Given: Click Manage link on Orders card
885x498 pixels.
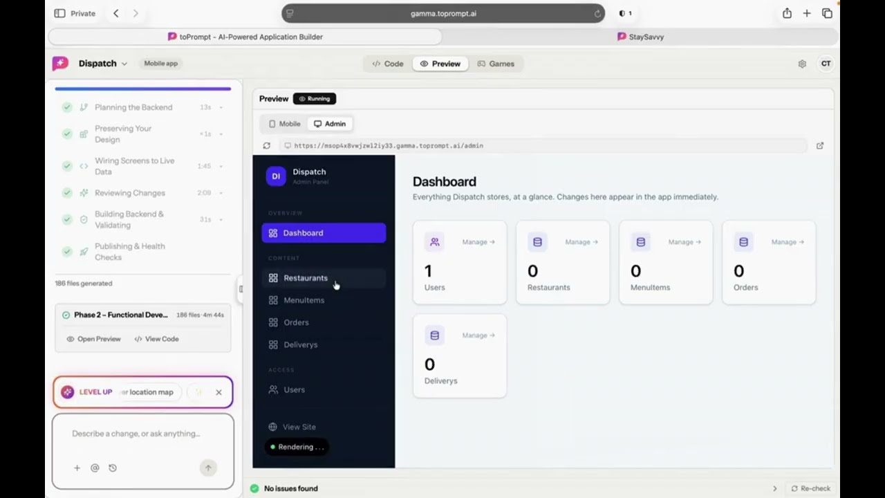Looking at the screenshot, I should tap(788, 242).
